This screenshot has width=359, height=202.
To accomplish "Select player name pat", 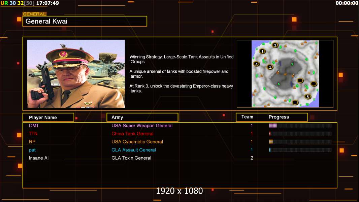I will pyautogui.click(x=32, y=150).
